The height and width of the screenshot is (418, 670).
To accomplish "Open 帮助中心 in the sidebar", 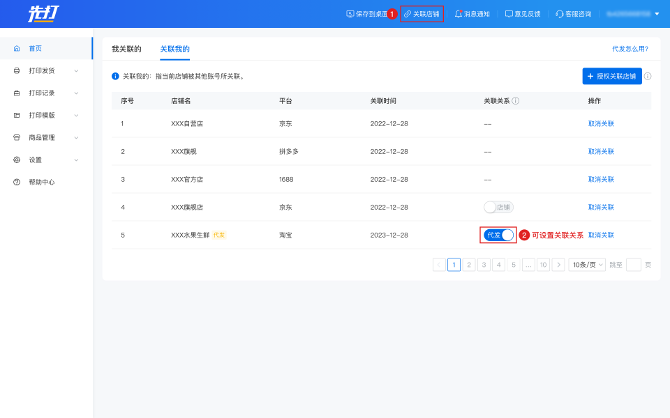I will point(41,182).
